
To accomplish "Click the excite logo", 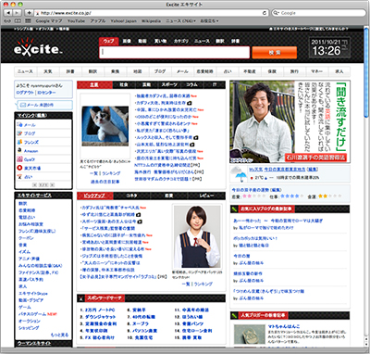I will (x=38, y=48).
